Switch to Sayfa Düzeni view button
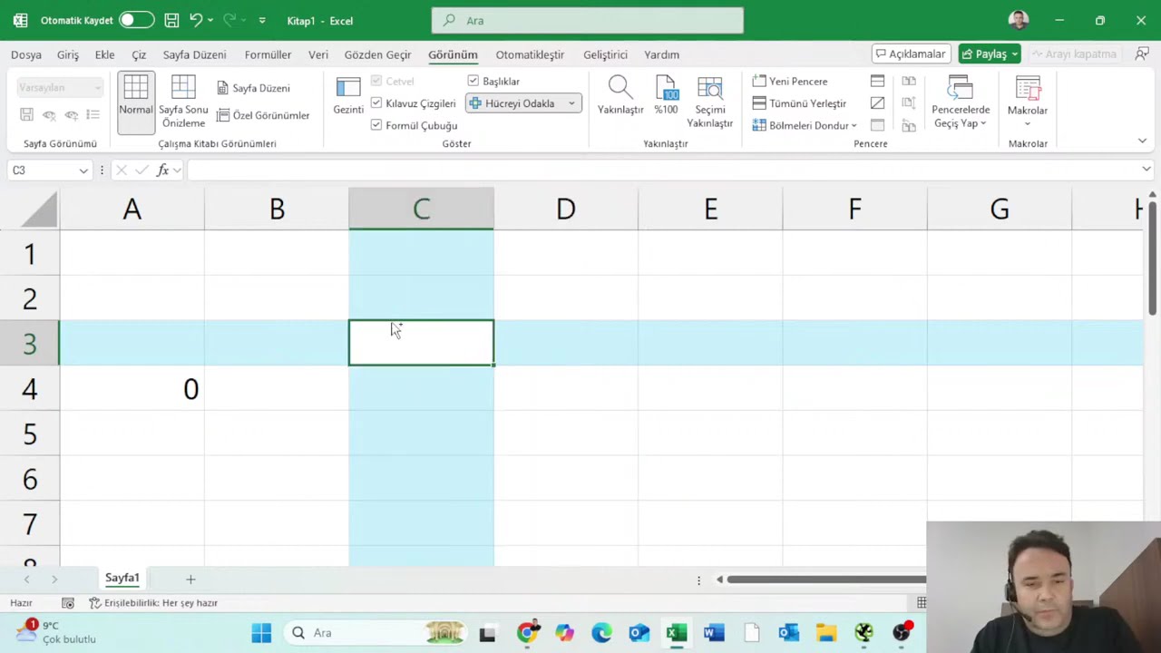 [253, 88]
